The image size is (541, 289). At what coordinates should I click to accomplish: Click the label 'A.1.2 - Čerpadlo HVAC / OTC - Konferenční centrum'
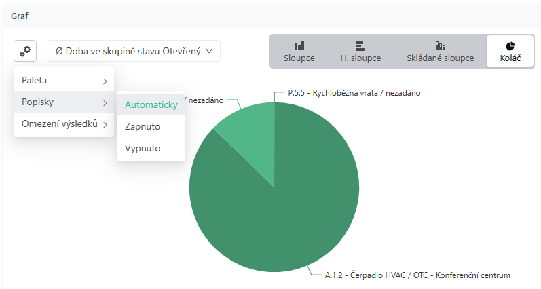[x=417, y=275]
